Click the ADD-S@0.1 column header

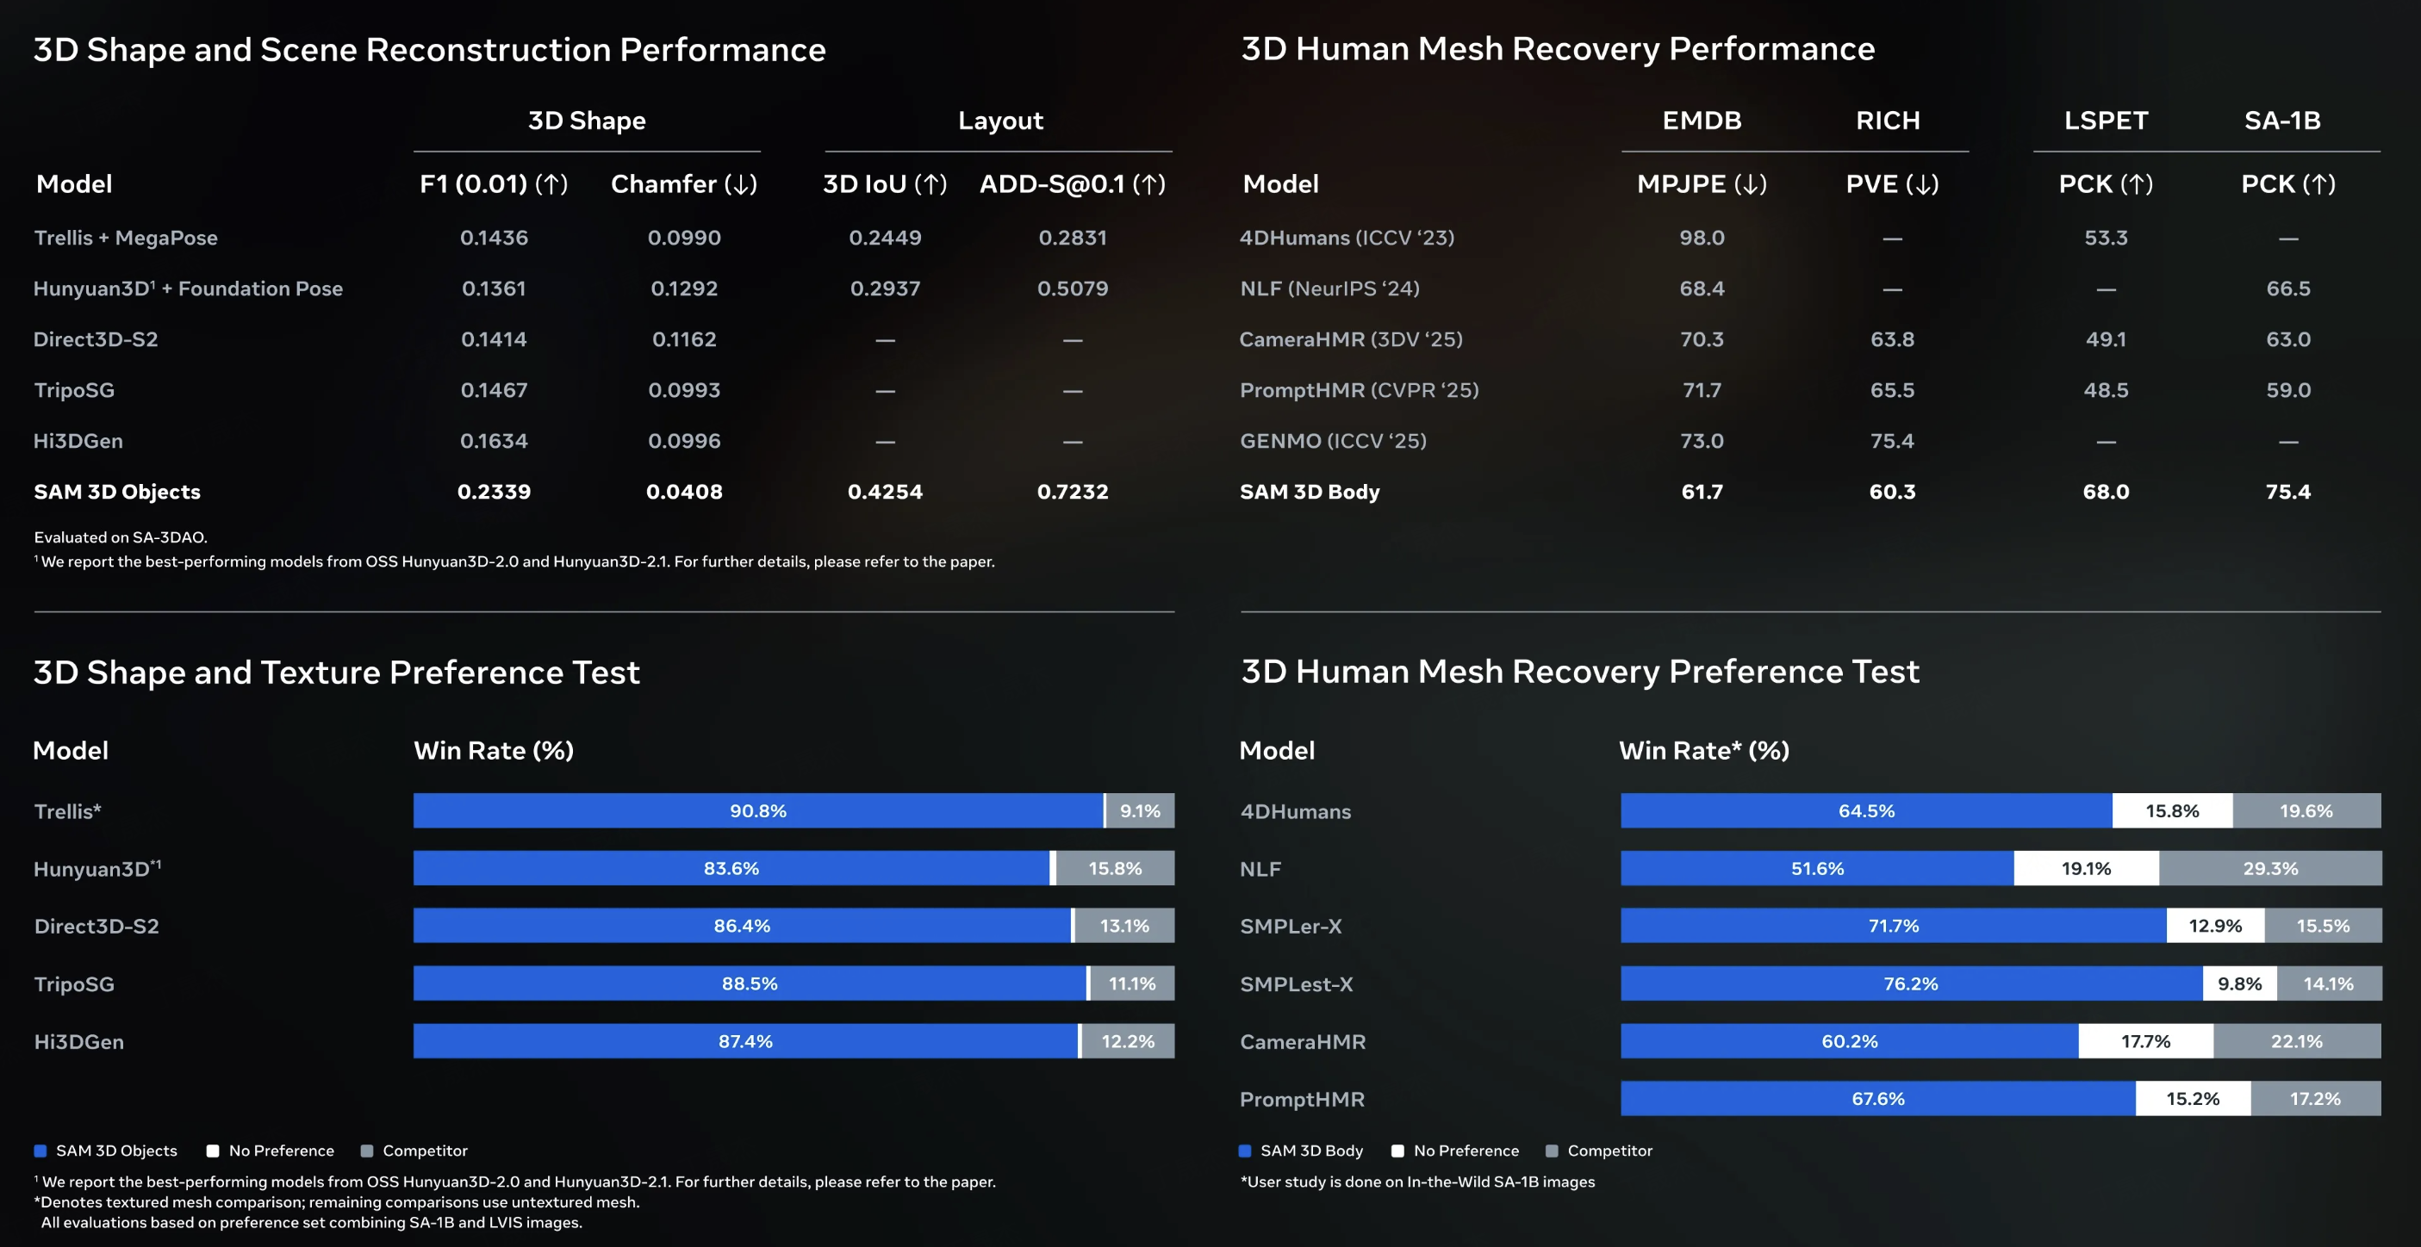coord(1073,184)
